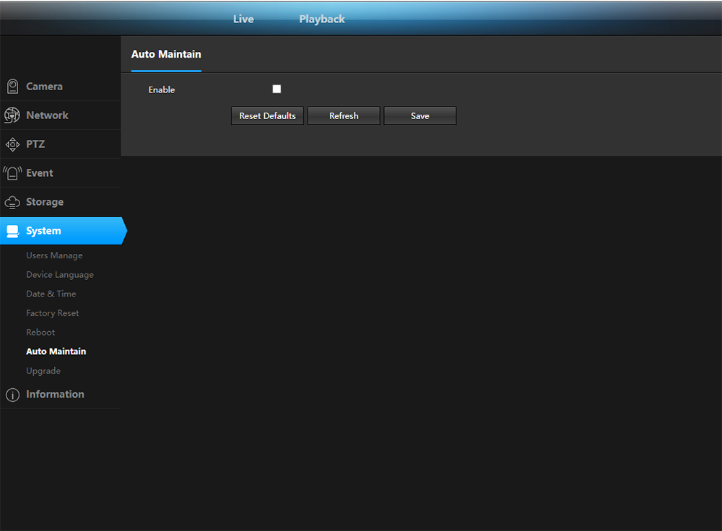Click the Camera icon in sidebar
722x531 pixels.
click(12, 87)
